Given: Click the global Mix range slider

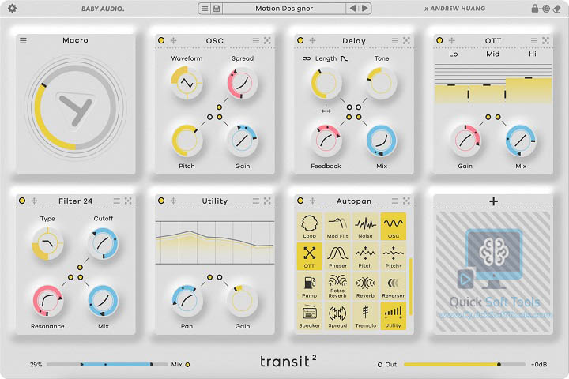Looking at the screenshot, I should 107,365.
